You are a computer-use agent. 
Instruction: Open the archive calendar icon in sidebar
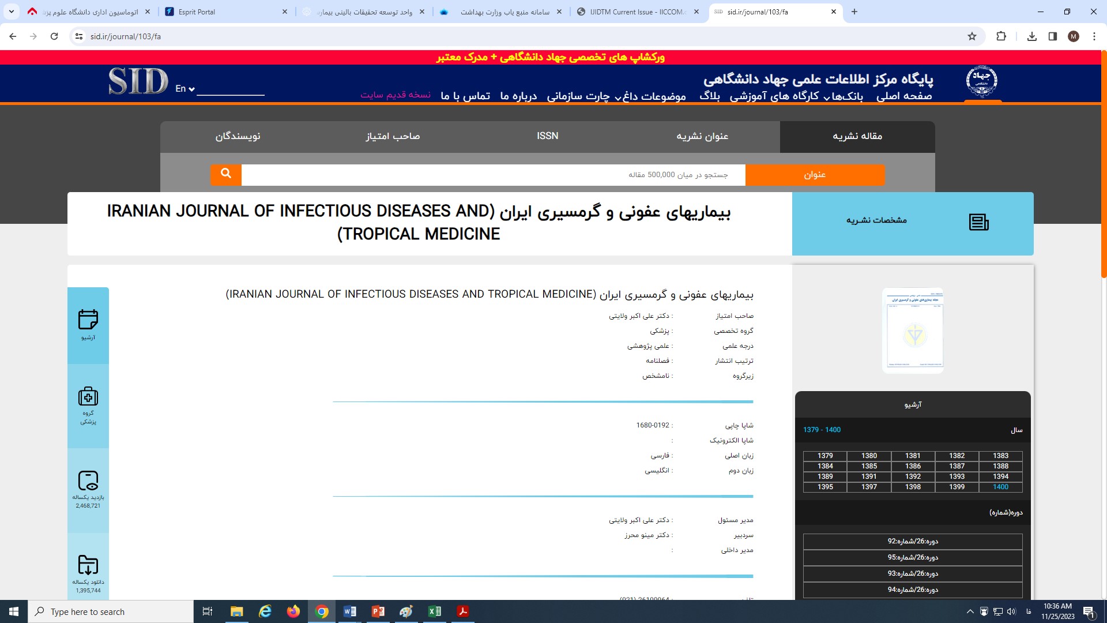88,320
